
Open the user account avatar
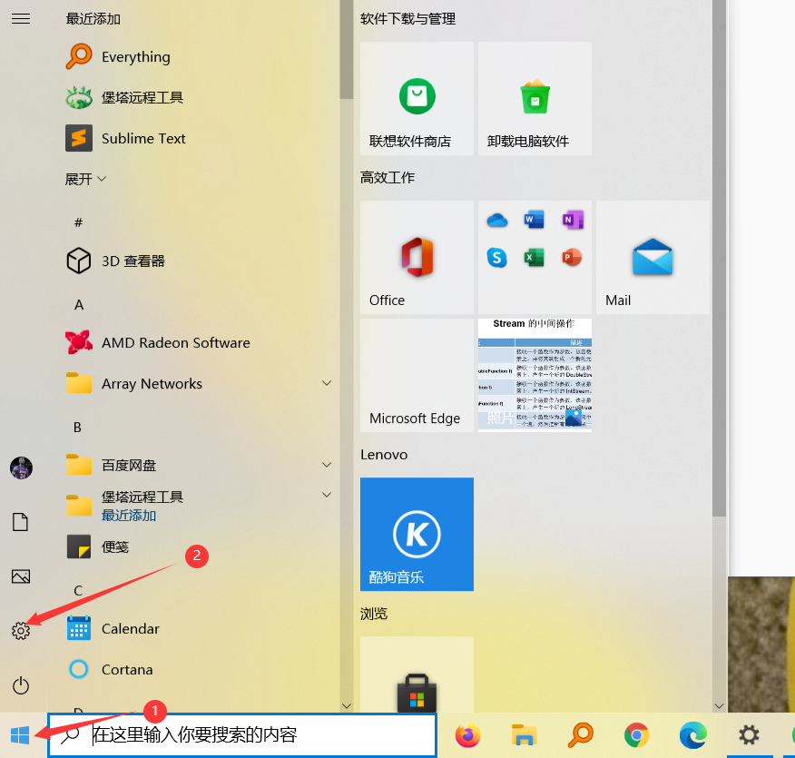pyautogui.click(x=21, y=468)
